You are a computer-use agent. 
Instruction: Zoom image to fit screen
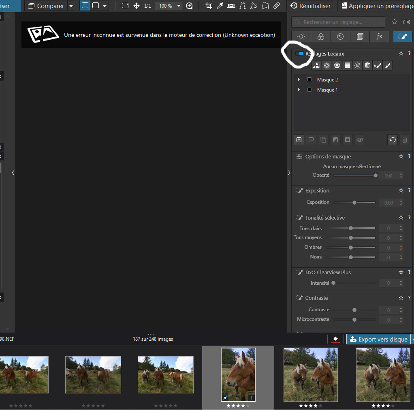[125, 6]
